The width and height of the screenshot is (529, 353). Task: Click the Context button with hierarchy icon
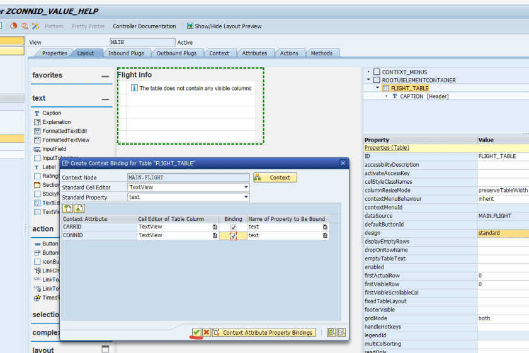(x=275, y=177)
